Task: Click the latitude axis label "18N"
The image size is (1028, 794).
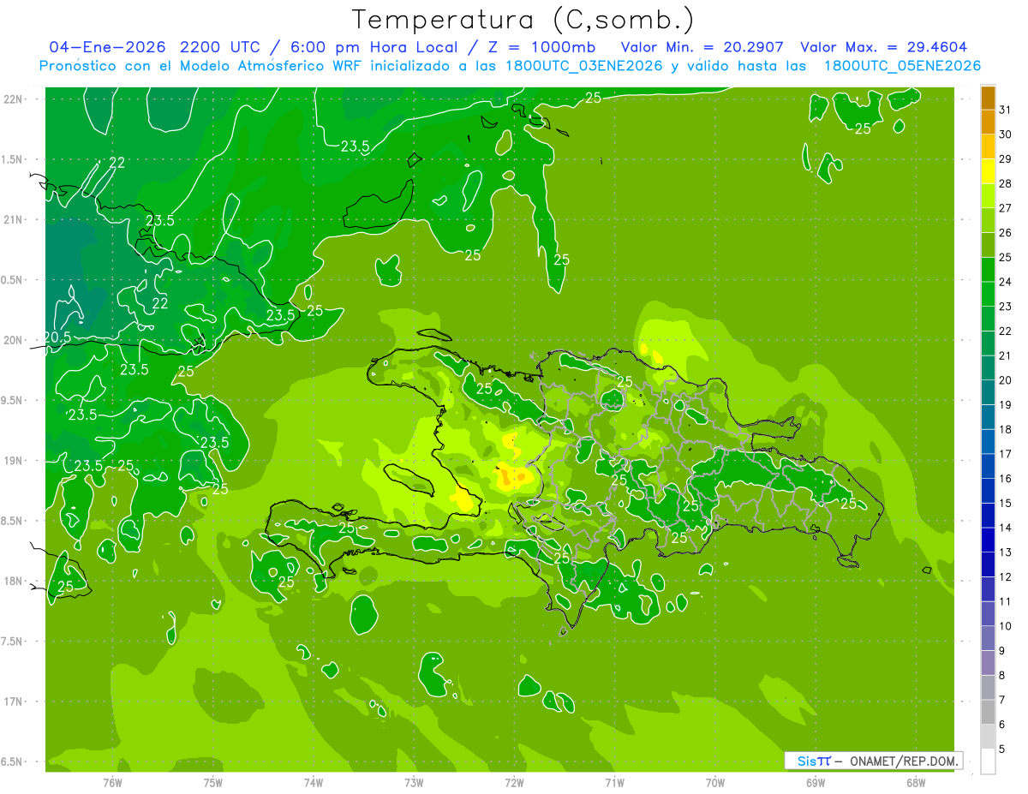Action: click(x=14, y=582)
